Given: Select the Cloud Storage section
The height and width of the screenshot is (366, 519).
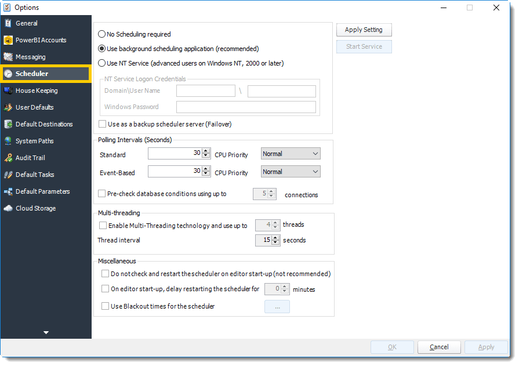Looking at the screenshot, I should coord(36,208).
